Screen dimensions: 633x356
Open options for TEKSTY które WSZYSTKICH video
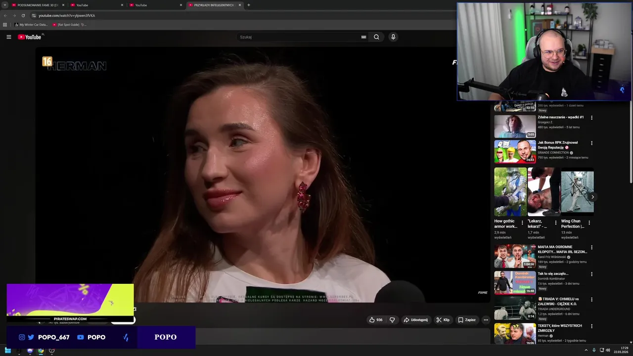(x=591, y=326)
